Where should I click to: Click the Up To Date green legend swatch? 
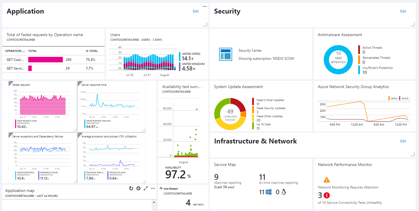(x=253, y=126)
